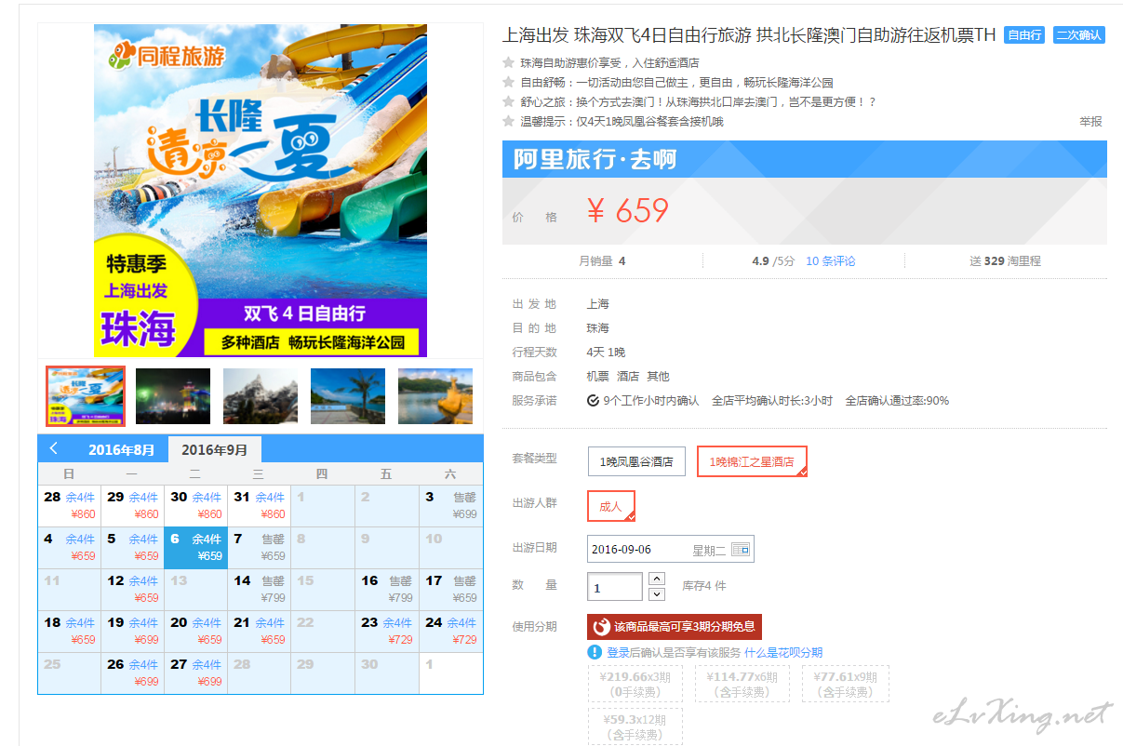Click the 登录 link under installments
This screenshot has width=1123, height=746.
click(618, 653)
